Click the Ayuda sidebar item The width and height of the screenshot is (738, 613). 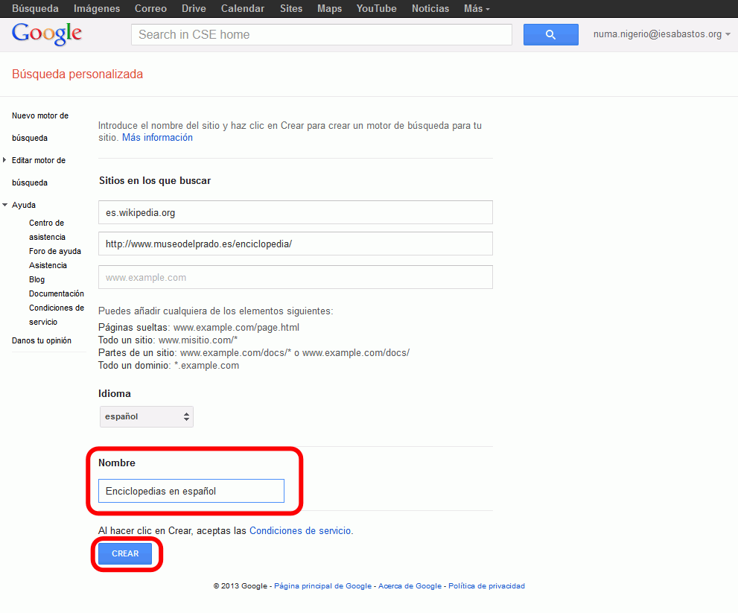[24, 205]
